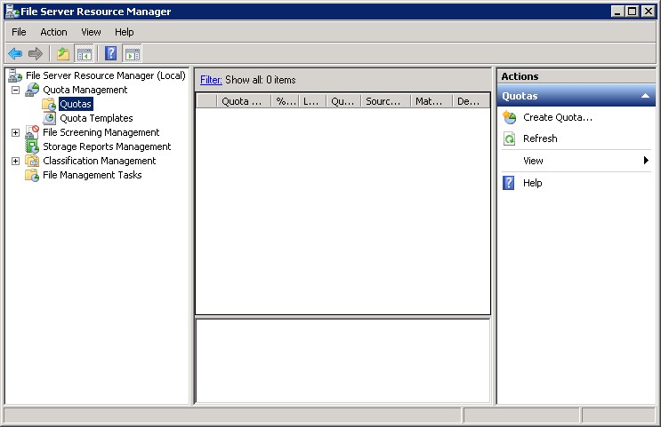The image size is (661, 427).
Task: Select Quota Templates in the tree
Action: (96, 118)
